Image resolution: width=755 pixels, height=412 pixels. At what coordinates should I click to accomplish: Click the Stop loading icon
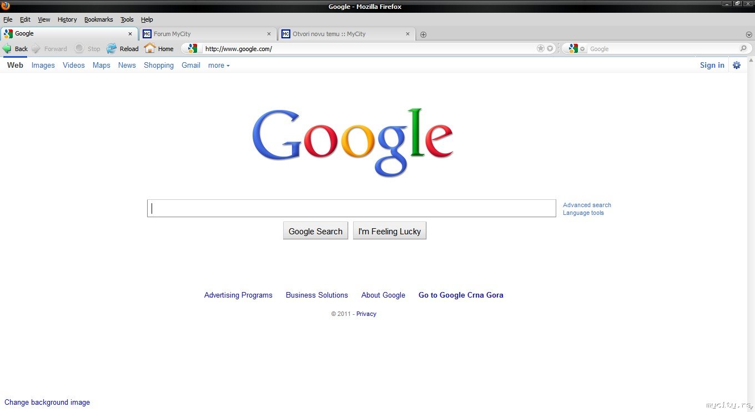pyautogui.click(x=79, y=49)
